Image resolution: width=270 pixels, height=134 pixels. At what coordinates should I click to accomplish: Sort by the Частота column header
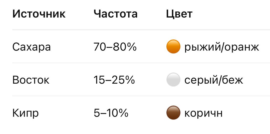(x=116, y=14)
